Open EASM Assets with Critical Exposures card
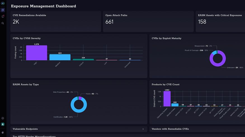 pos(220,21)
